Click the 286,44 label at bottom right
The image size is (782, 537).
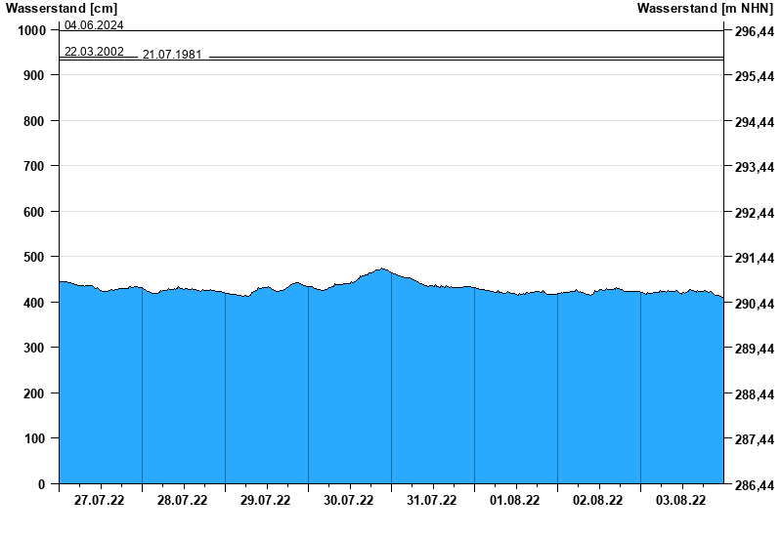coord(754,485)
